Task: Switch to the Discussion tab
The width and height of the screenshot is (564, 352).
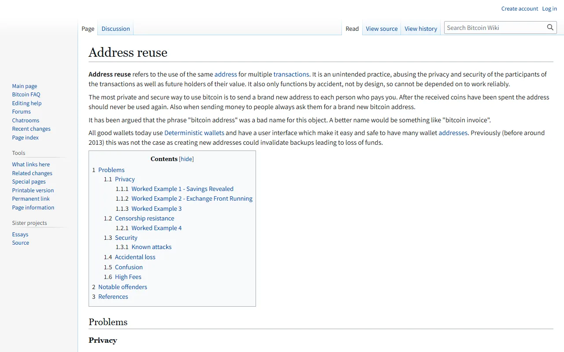Action: 115,29
